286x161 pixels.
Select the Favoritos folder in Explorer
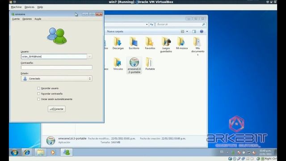pyautogui.click(x=150, y=43)
